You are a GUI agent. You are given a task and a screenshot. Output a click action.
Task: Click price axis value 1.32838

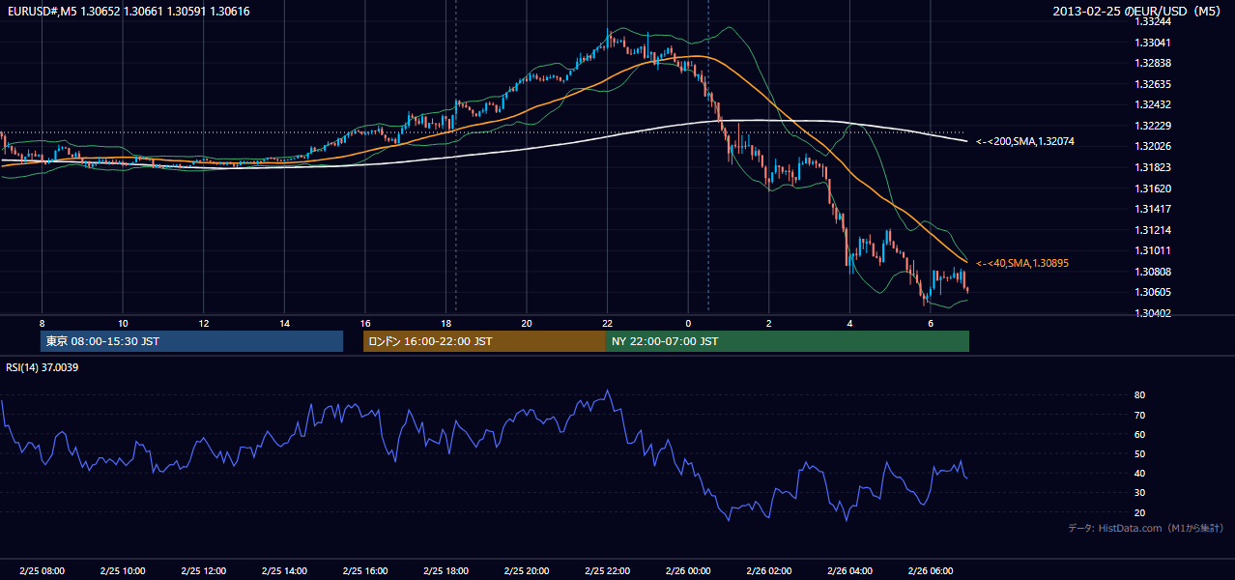click(x=1155, y=63)
